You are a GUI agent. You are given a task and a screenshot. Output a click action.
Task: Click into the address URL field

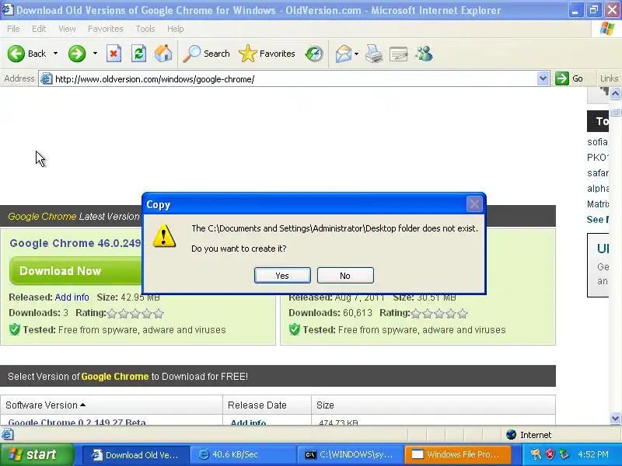[294, 79]
